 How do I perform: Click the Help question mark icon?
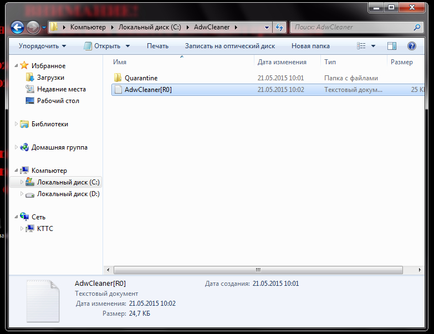tap(412, 46)
